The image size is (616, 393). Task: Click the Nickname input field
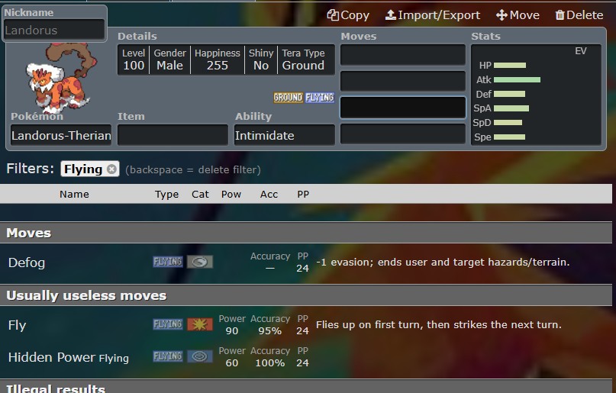click(x=55, y=30)
